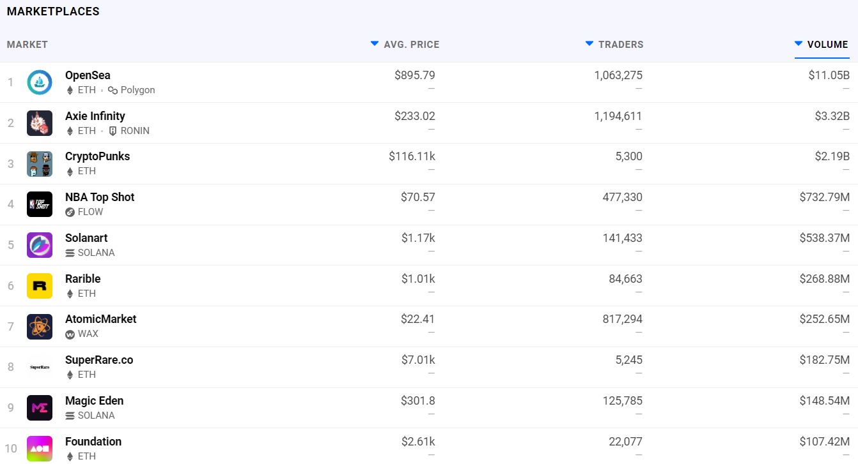Open the OpenSea marketplace link
This screenshot has height=464, width=858.
tap(88, 75)
